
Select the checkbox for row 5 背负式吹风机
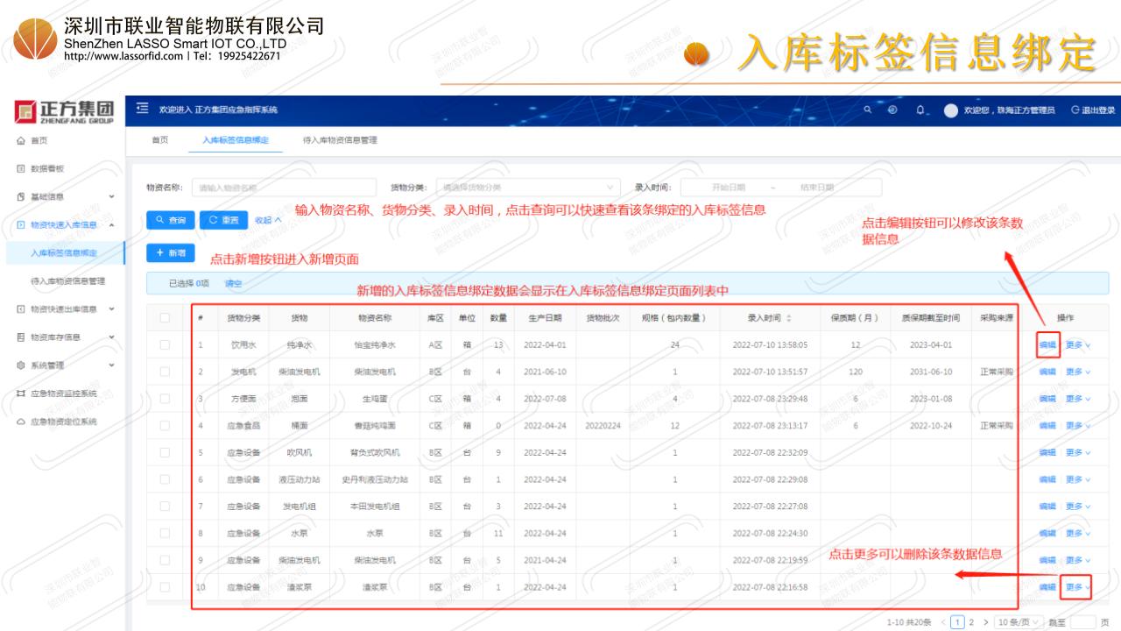click(x=165, y=453)
